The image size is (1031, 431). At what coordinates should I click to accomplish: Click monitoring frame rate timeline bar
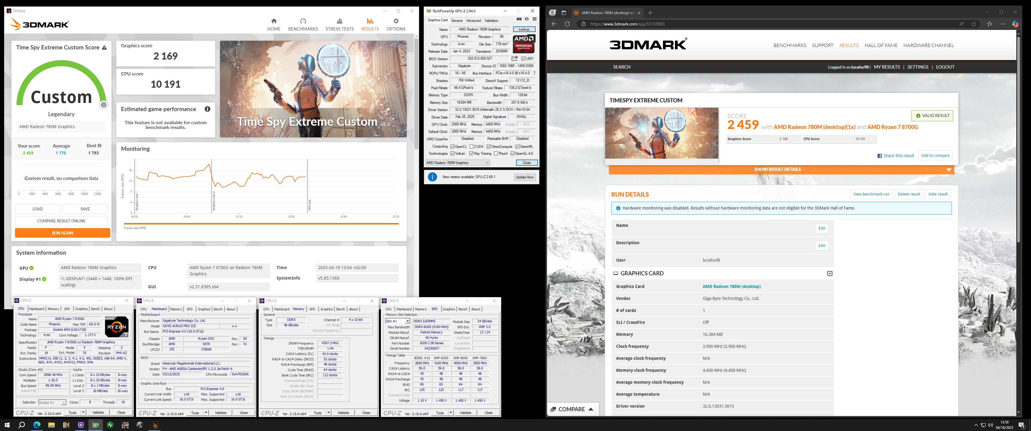click(x=261, y=224)
